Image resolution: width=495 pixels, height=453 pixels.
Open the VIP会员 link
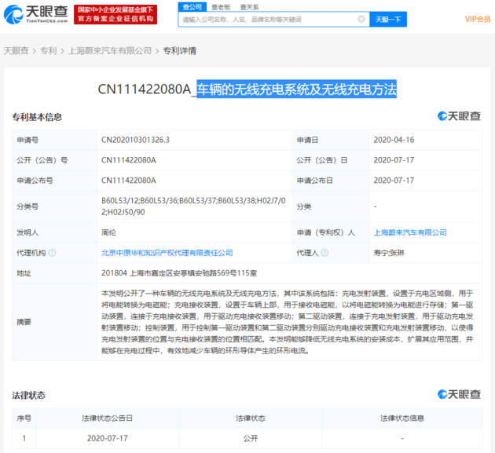(x=477, y=19)
